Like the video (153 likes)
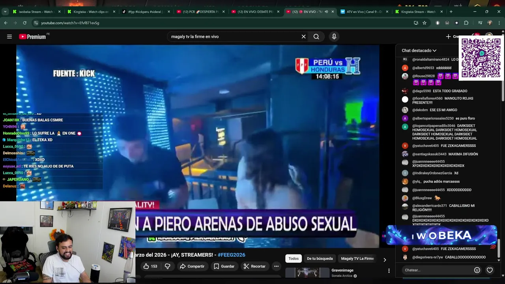 [x=150, y=266]
